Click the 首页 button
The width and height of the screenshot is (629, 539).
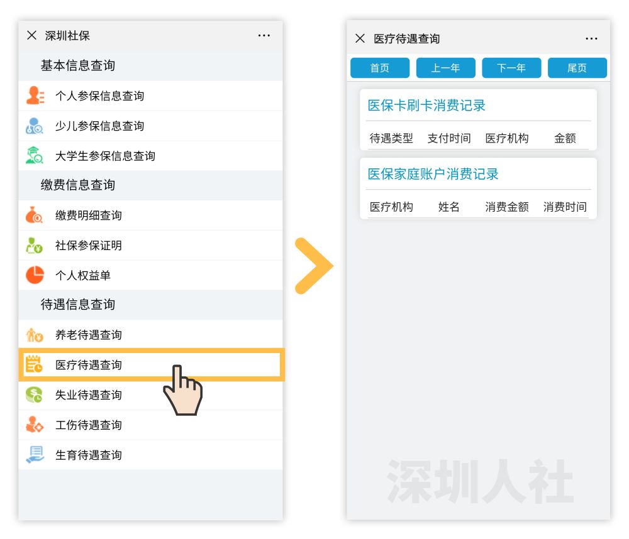(380, 68)
